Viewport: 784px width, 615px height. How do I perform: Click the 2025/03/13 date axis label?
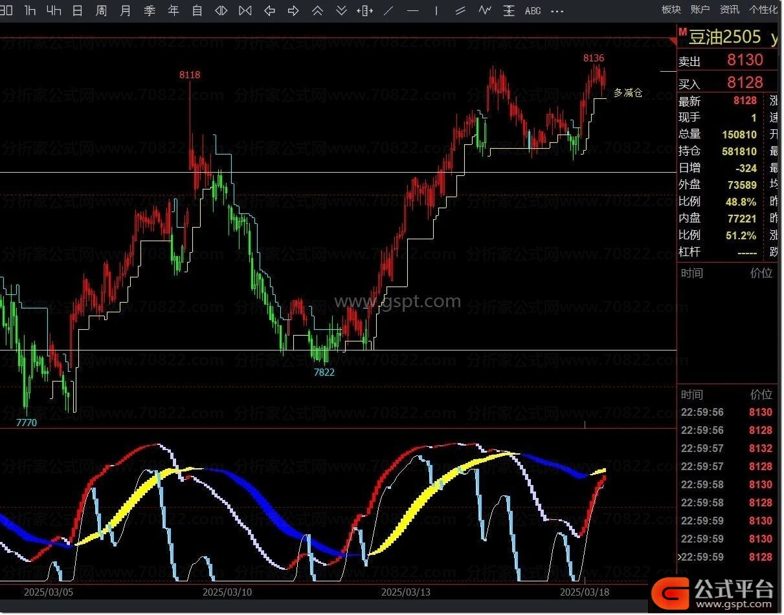(x=406, y=592)
